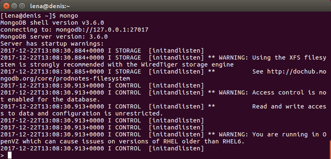Click the http://dochub.mo URL text

click(x=296, y=71)
